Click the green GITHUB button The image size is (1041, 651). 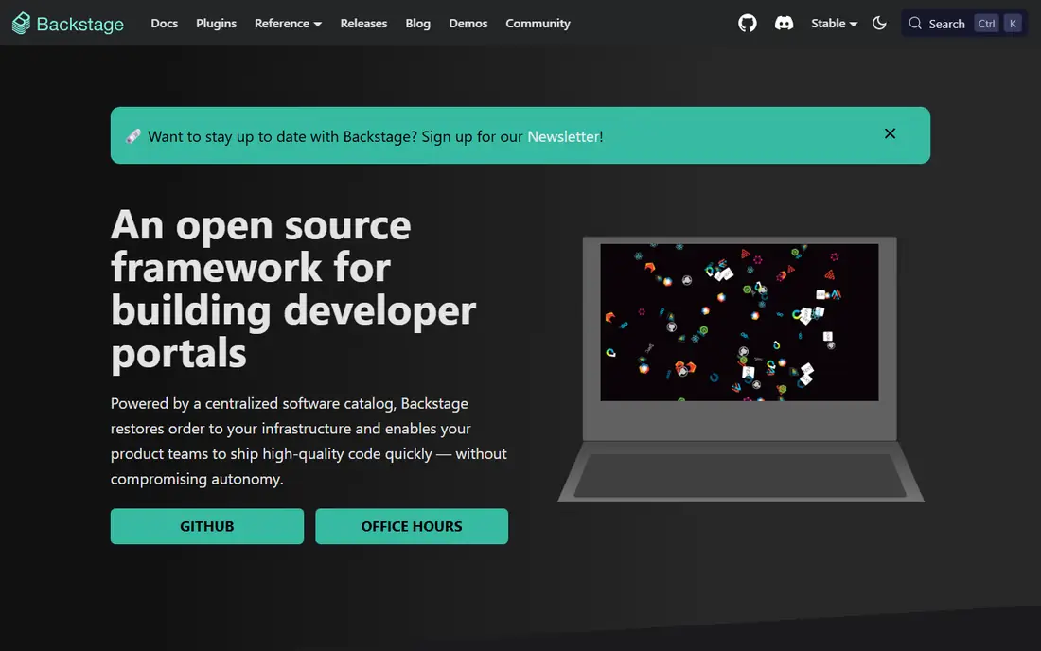coord(207,526)
